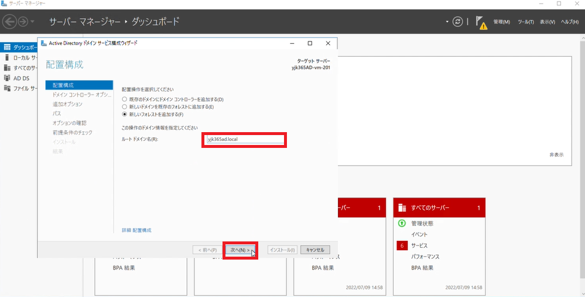Viewport: 585px width, 297px height.
Task: Open the ツール(T) menu
Action: (525, 22)
